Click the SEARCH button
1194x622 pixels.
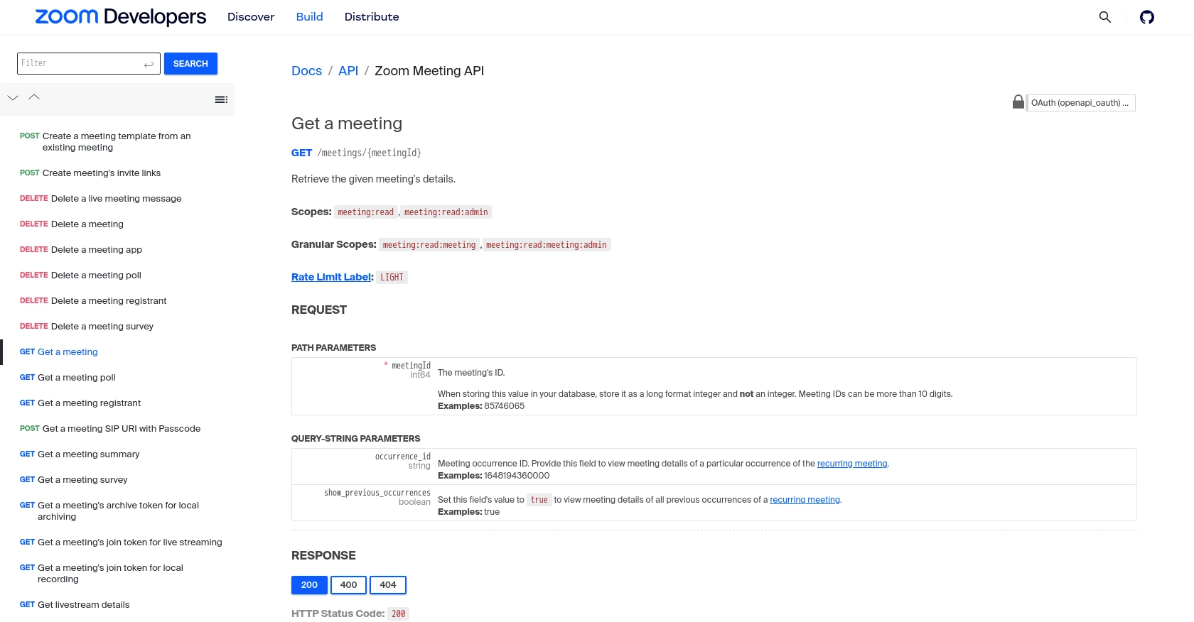click(x=190, y=64)
